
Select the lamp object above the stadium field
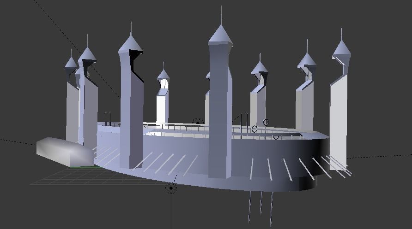(198, 122)
